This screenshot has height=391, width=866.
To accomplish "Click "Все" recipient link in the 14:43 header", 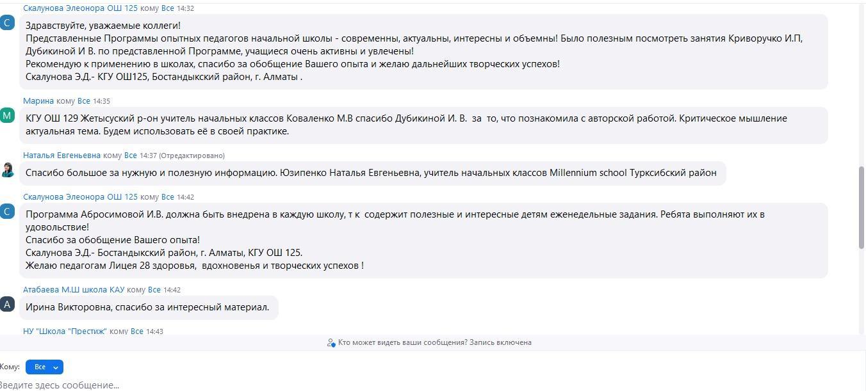I will (137, 331).
